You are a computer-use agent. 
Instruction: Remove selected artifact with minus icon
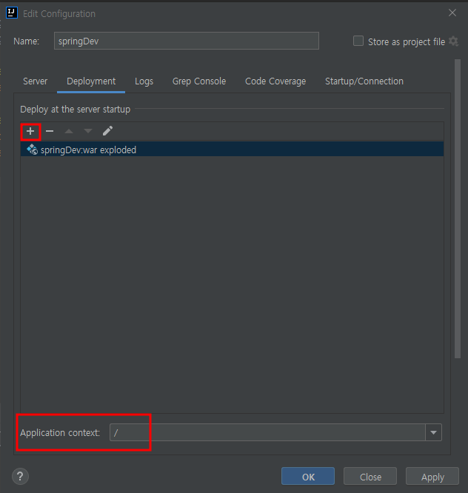(x=50, y=131)
